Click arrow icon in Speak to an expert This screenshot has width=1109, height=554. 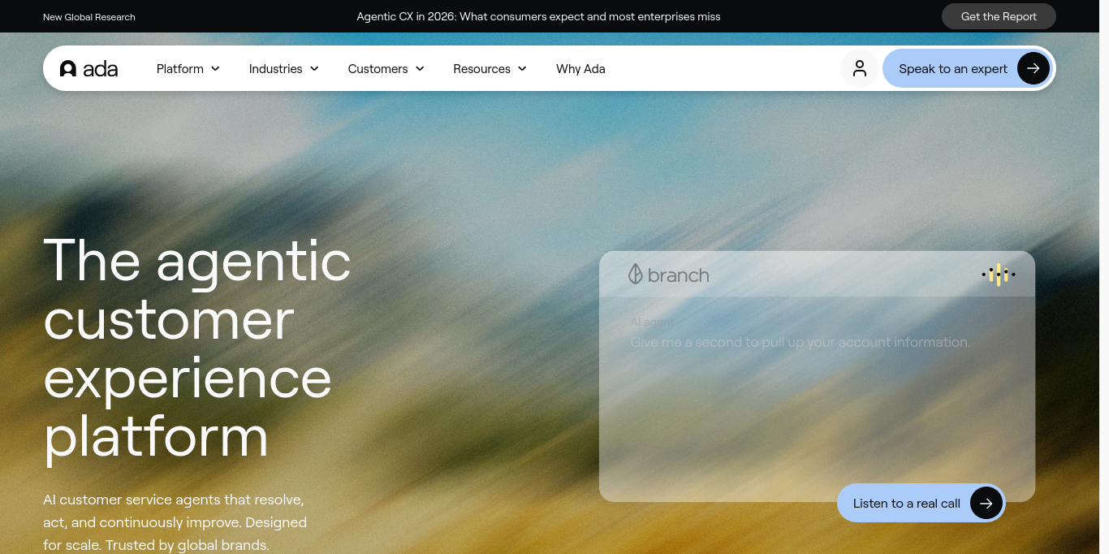(1033, 68)
